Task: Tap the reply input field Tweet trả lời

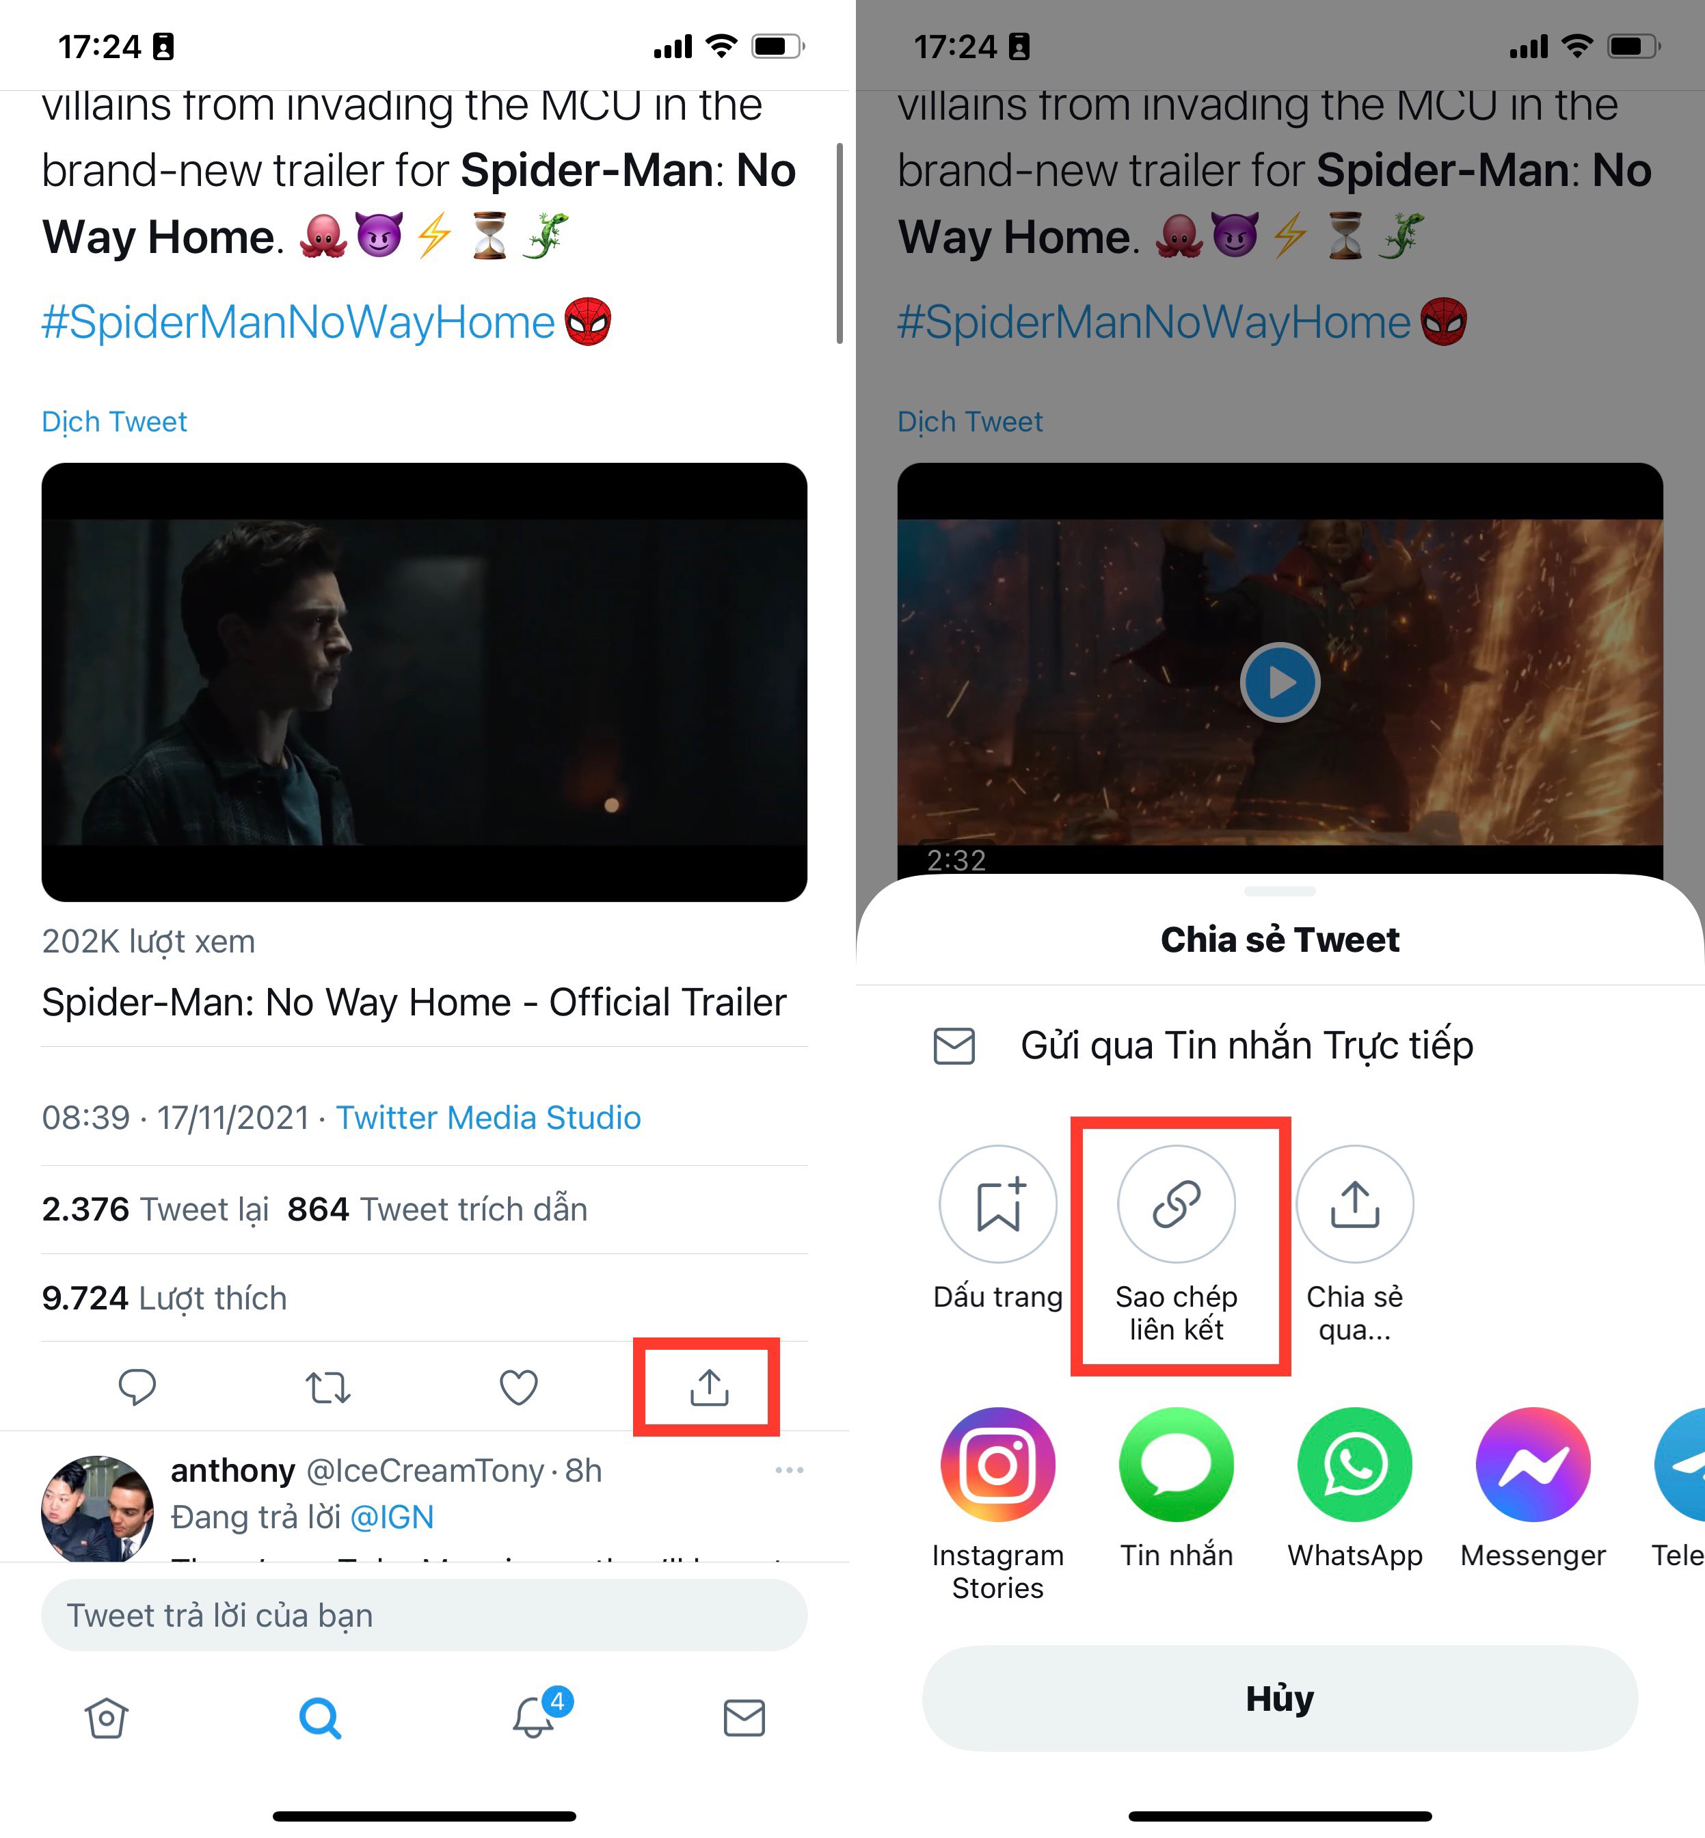Action: [x=425, y=1616]
